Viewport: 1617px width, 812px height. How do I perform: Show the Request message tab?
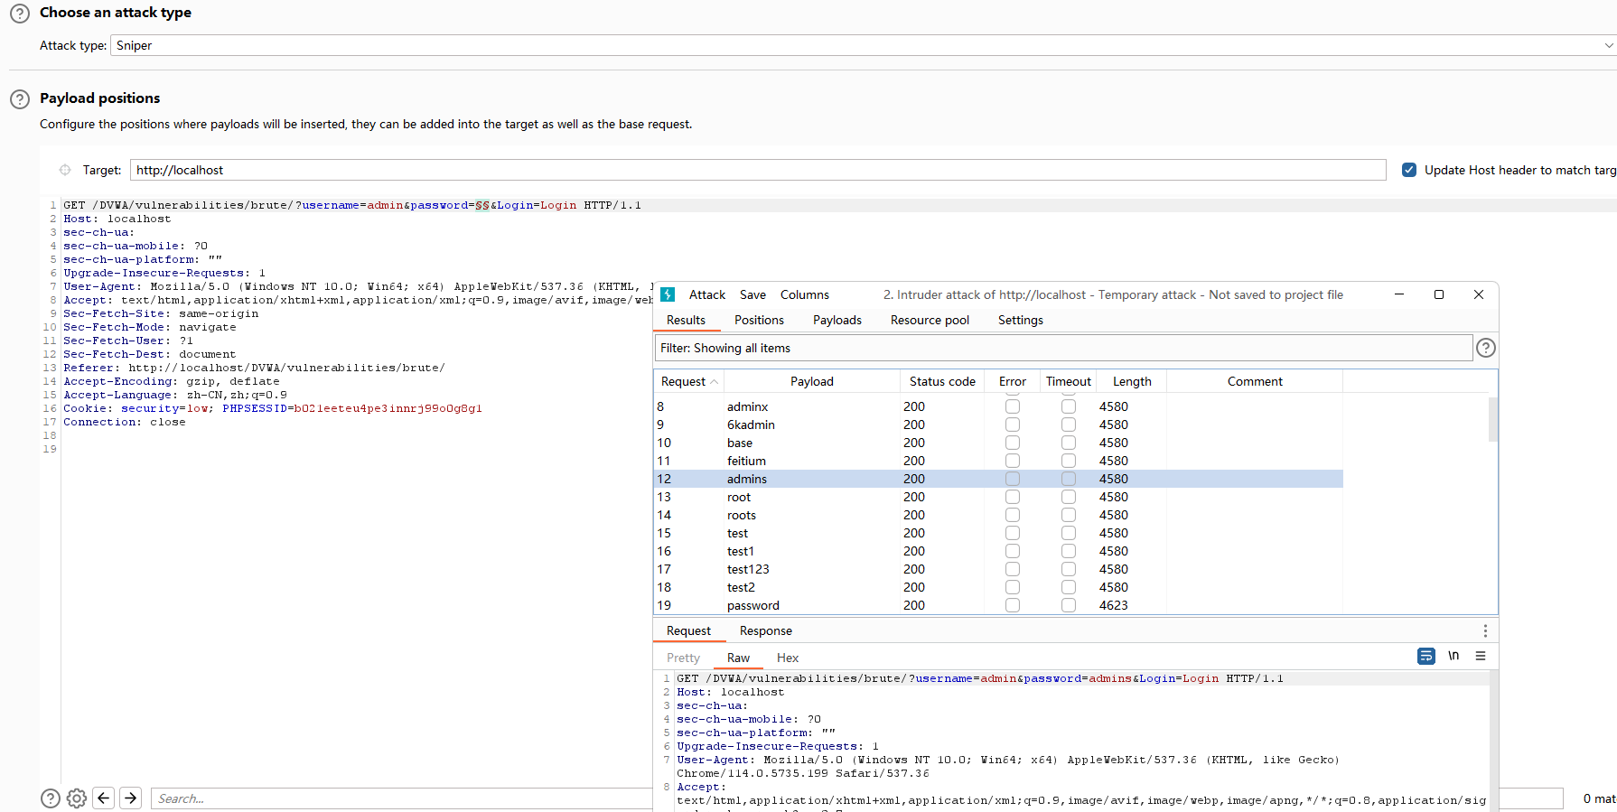tap(688, 630)
